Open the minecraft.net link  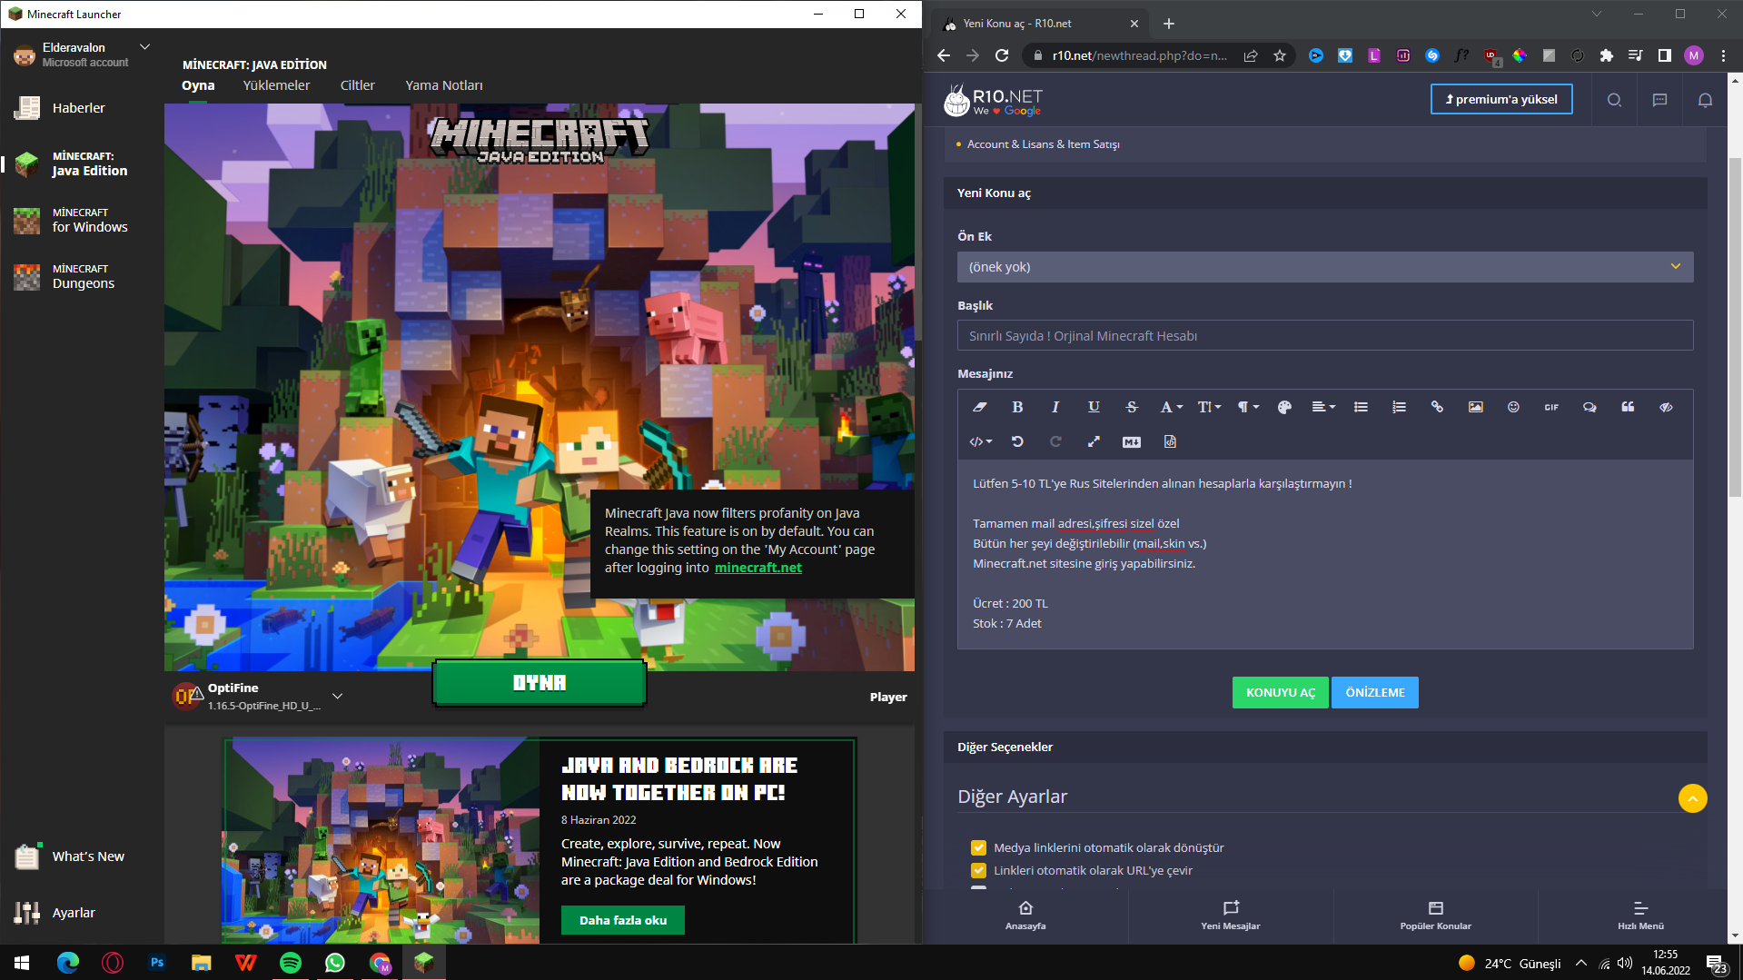pos(758,568)
